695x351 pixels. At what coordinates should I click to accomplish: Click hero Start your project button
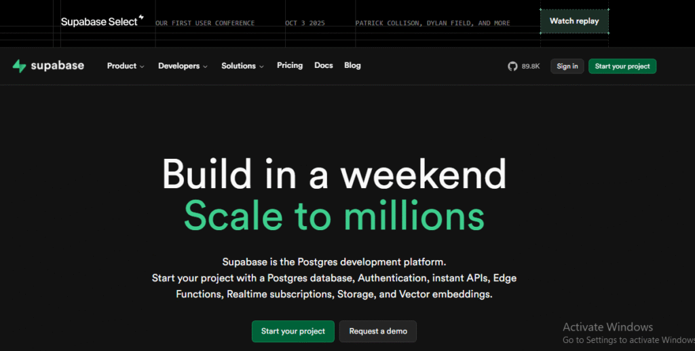click(x=293, y=331)
